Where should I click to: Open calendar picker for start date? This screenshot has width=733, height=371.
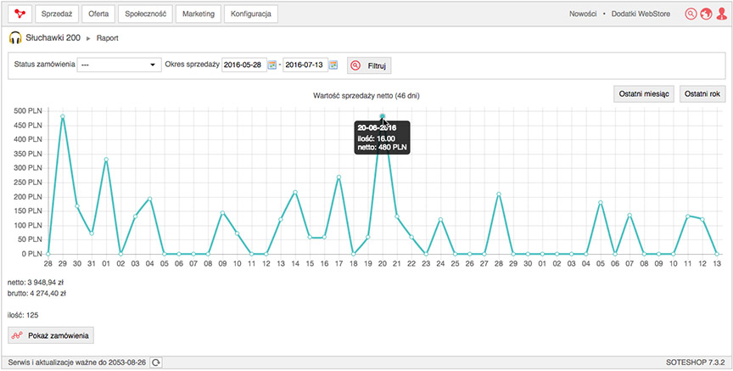click(x=272, y=65)
